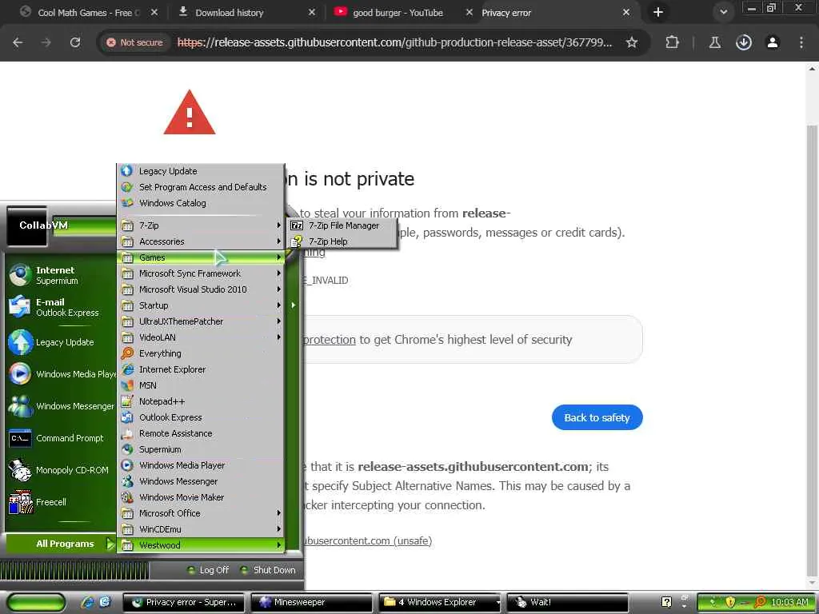Viewport: 819px width, 614px height.
Task: Launch Windows Movie Maker
Action: point(201,497)
